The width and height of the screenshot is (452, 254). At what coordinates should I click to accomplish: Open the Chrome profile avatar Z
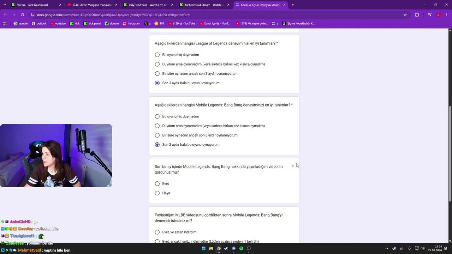(438, 15)
